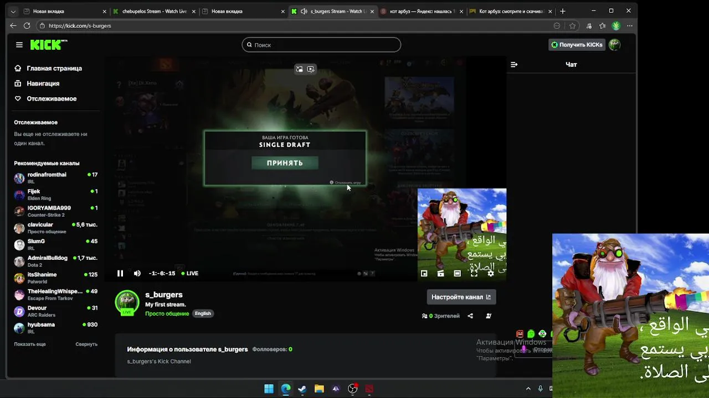
Task: Open the Просто общение category link
Action: click(x=167, y=313)
